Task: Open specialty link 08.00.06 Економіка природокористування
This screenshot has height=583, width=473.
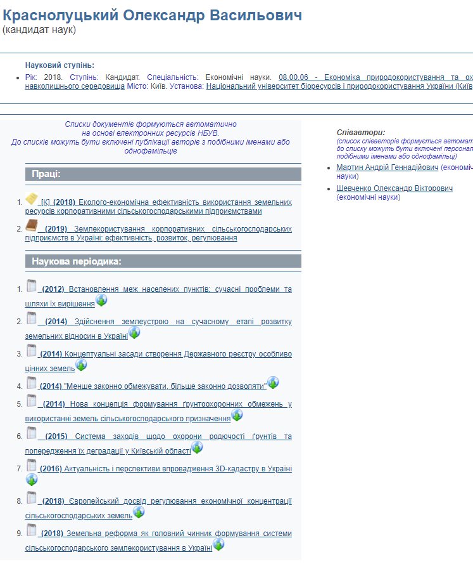Action: coord(375,77)
